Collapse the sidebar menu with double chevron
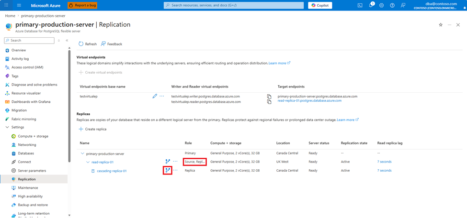The image size is (467, 218). [x=67, y=41]
